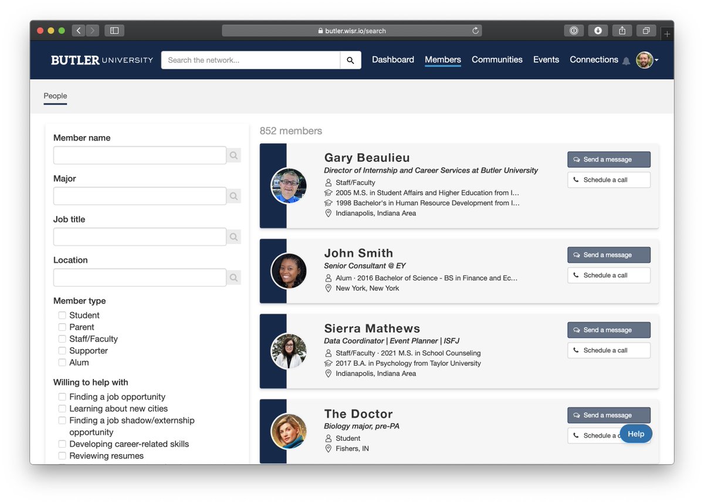Click the search icon beside the Member name field
Viewport: 704px width, 504px height.
(x=233, y=155)
